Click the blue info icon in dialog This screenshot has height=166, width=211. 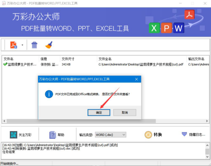click(x=49, y=94)
